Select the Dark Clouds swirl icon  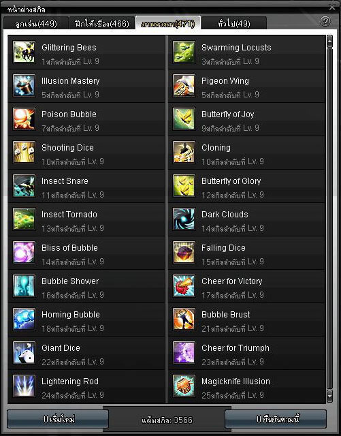[184, 219]
